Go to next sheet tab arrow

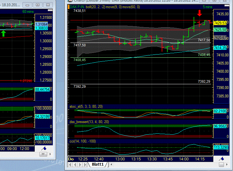pos(80,165)
